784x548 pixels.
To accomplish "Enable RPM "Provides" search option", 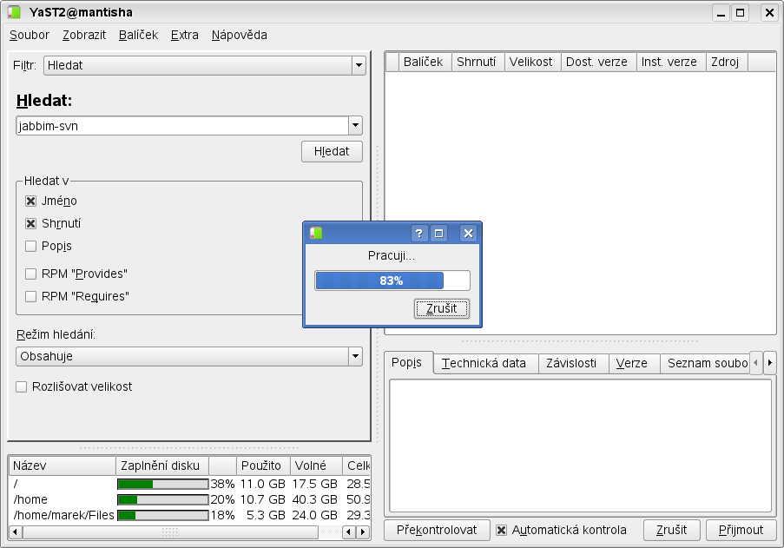I will tap(31, 274).
